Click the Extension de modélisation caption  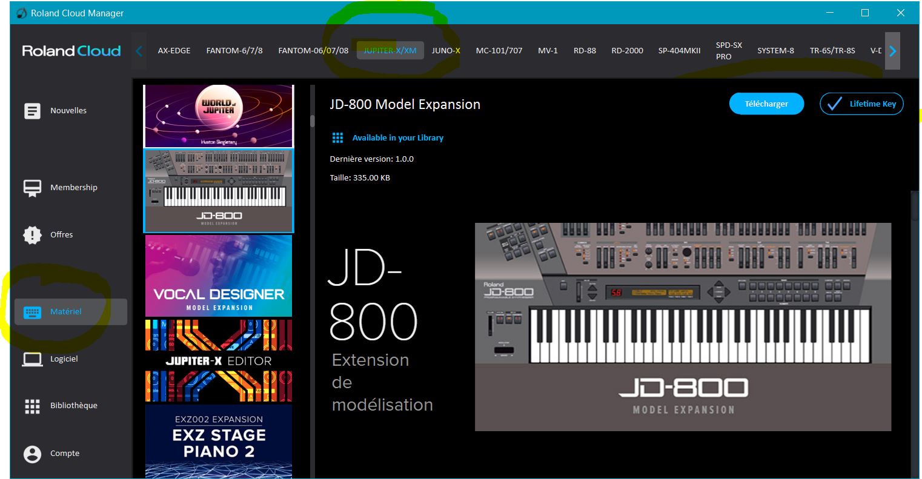coord(382,382)
